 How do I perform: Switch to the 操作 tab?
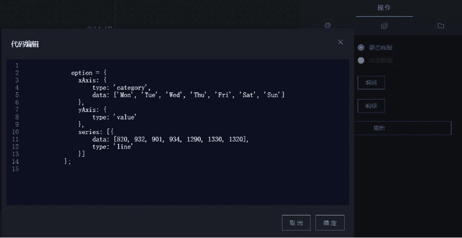tap(384, 8)
